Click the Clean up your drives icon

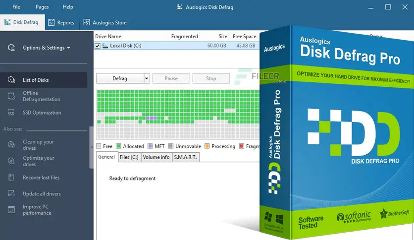tap(11, 145)
